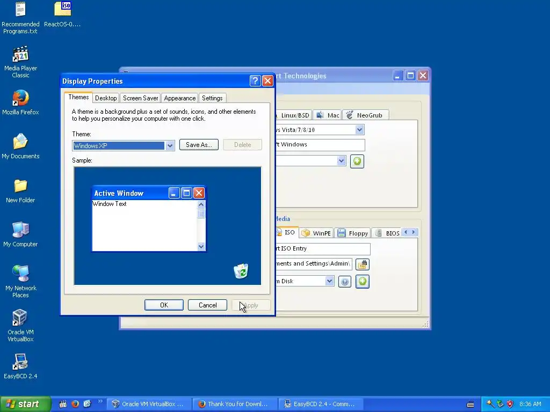Switch to the Appearance tab

pos(179,98)
